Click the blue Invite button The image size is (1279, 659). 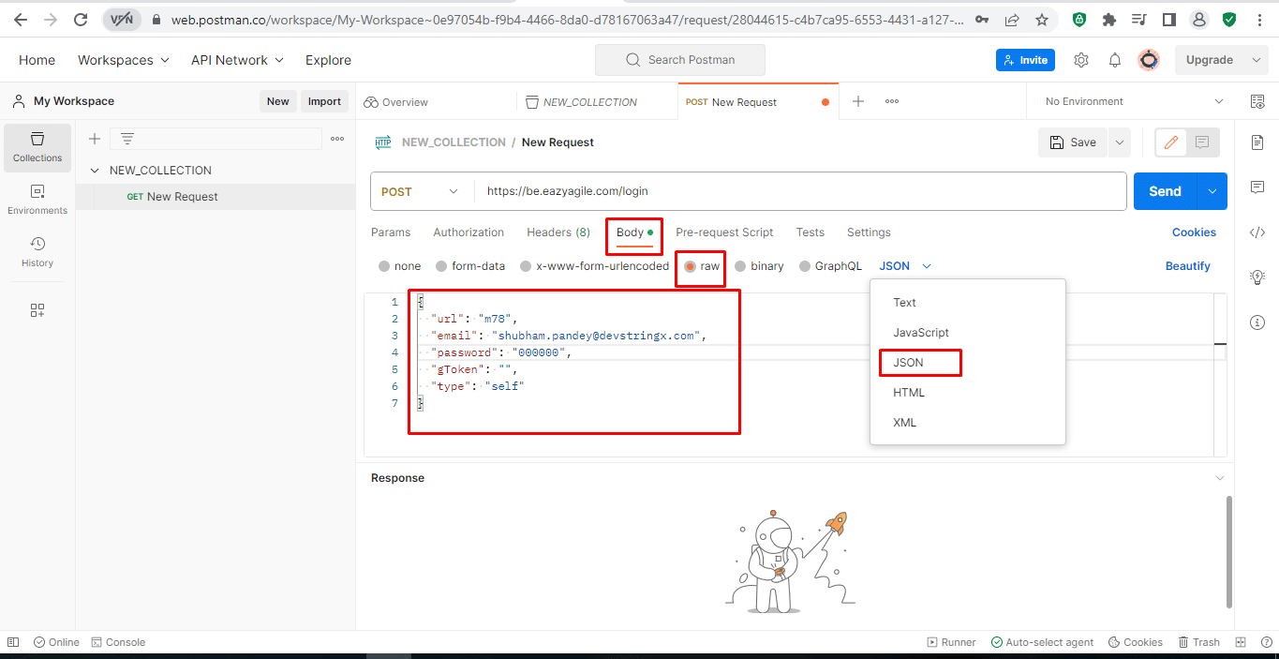pos(1025,60)
